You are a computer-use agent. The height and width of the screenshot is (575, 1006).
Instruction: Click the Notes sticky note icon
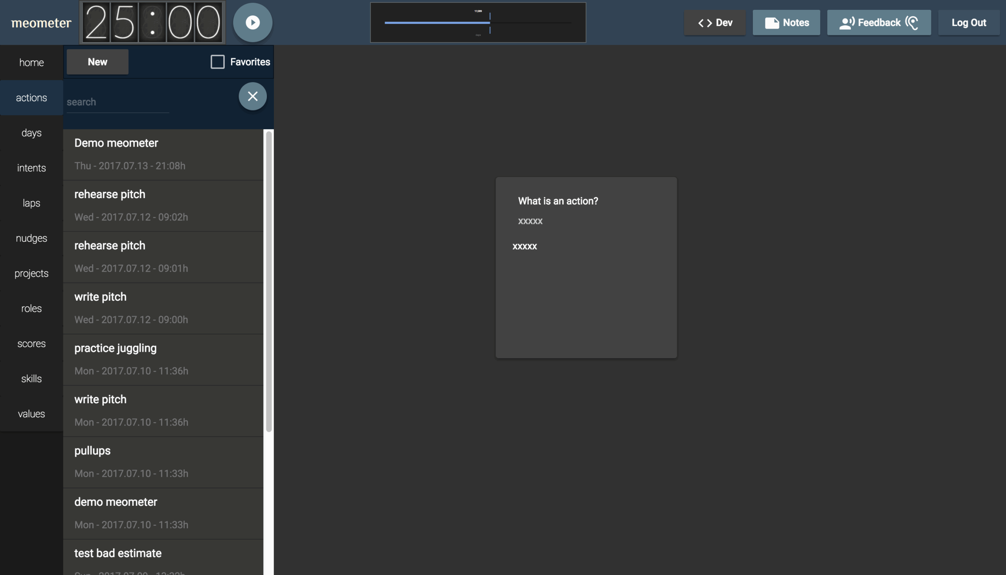click(x=771, y=23)
